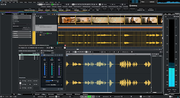180x98 pixels.
Task: Click the RX plugin settings gear icon
Action: tap(60, 55)
